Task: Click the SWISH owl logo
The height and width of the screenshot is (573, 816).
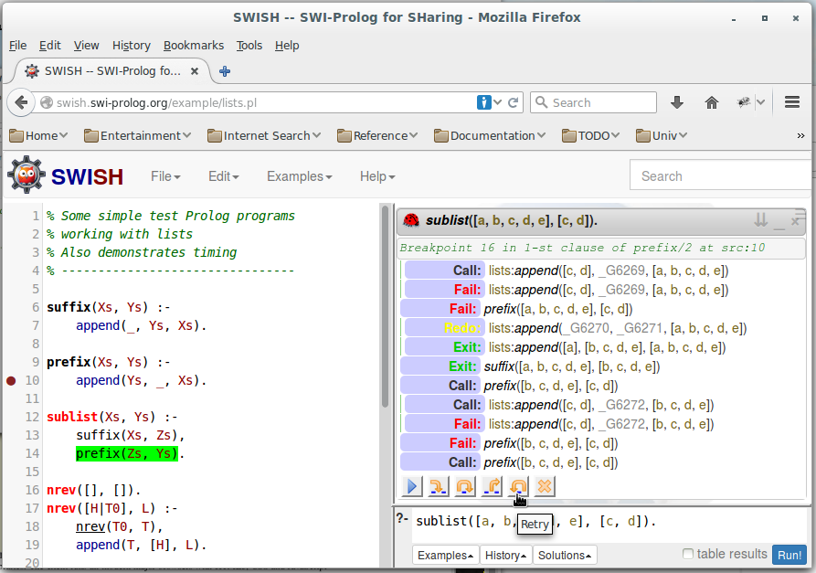Action: [x=26, y=175]
